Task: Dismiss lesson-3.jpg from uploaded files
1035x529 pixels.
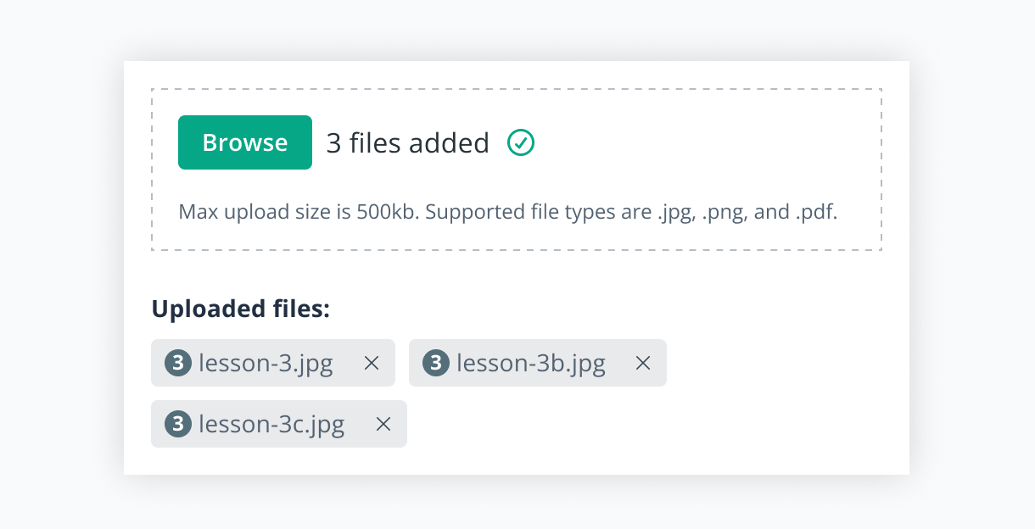Action: pos(372,363)
